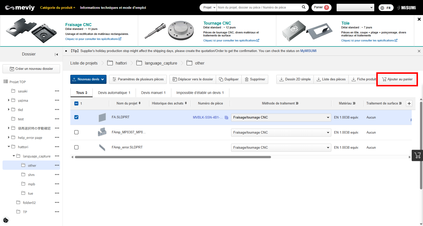Collapse the Dossier sidebar panel

[x=56, y=54]
